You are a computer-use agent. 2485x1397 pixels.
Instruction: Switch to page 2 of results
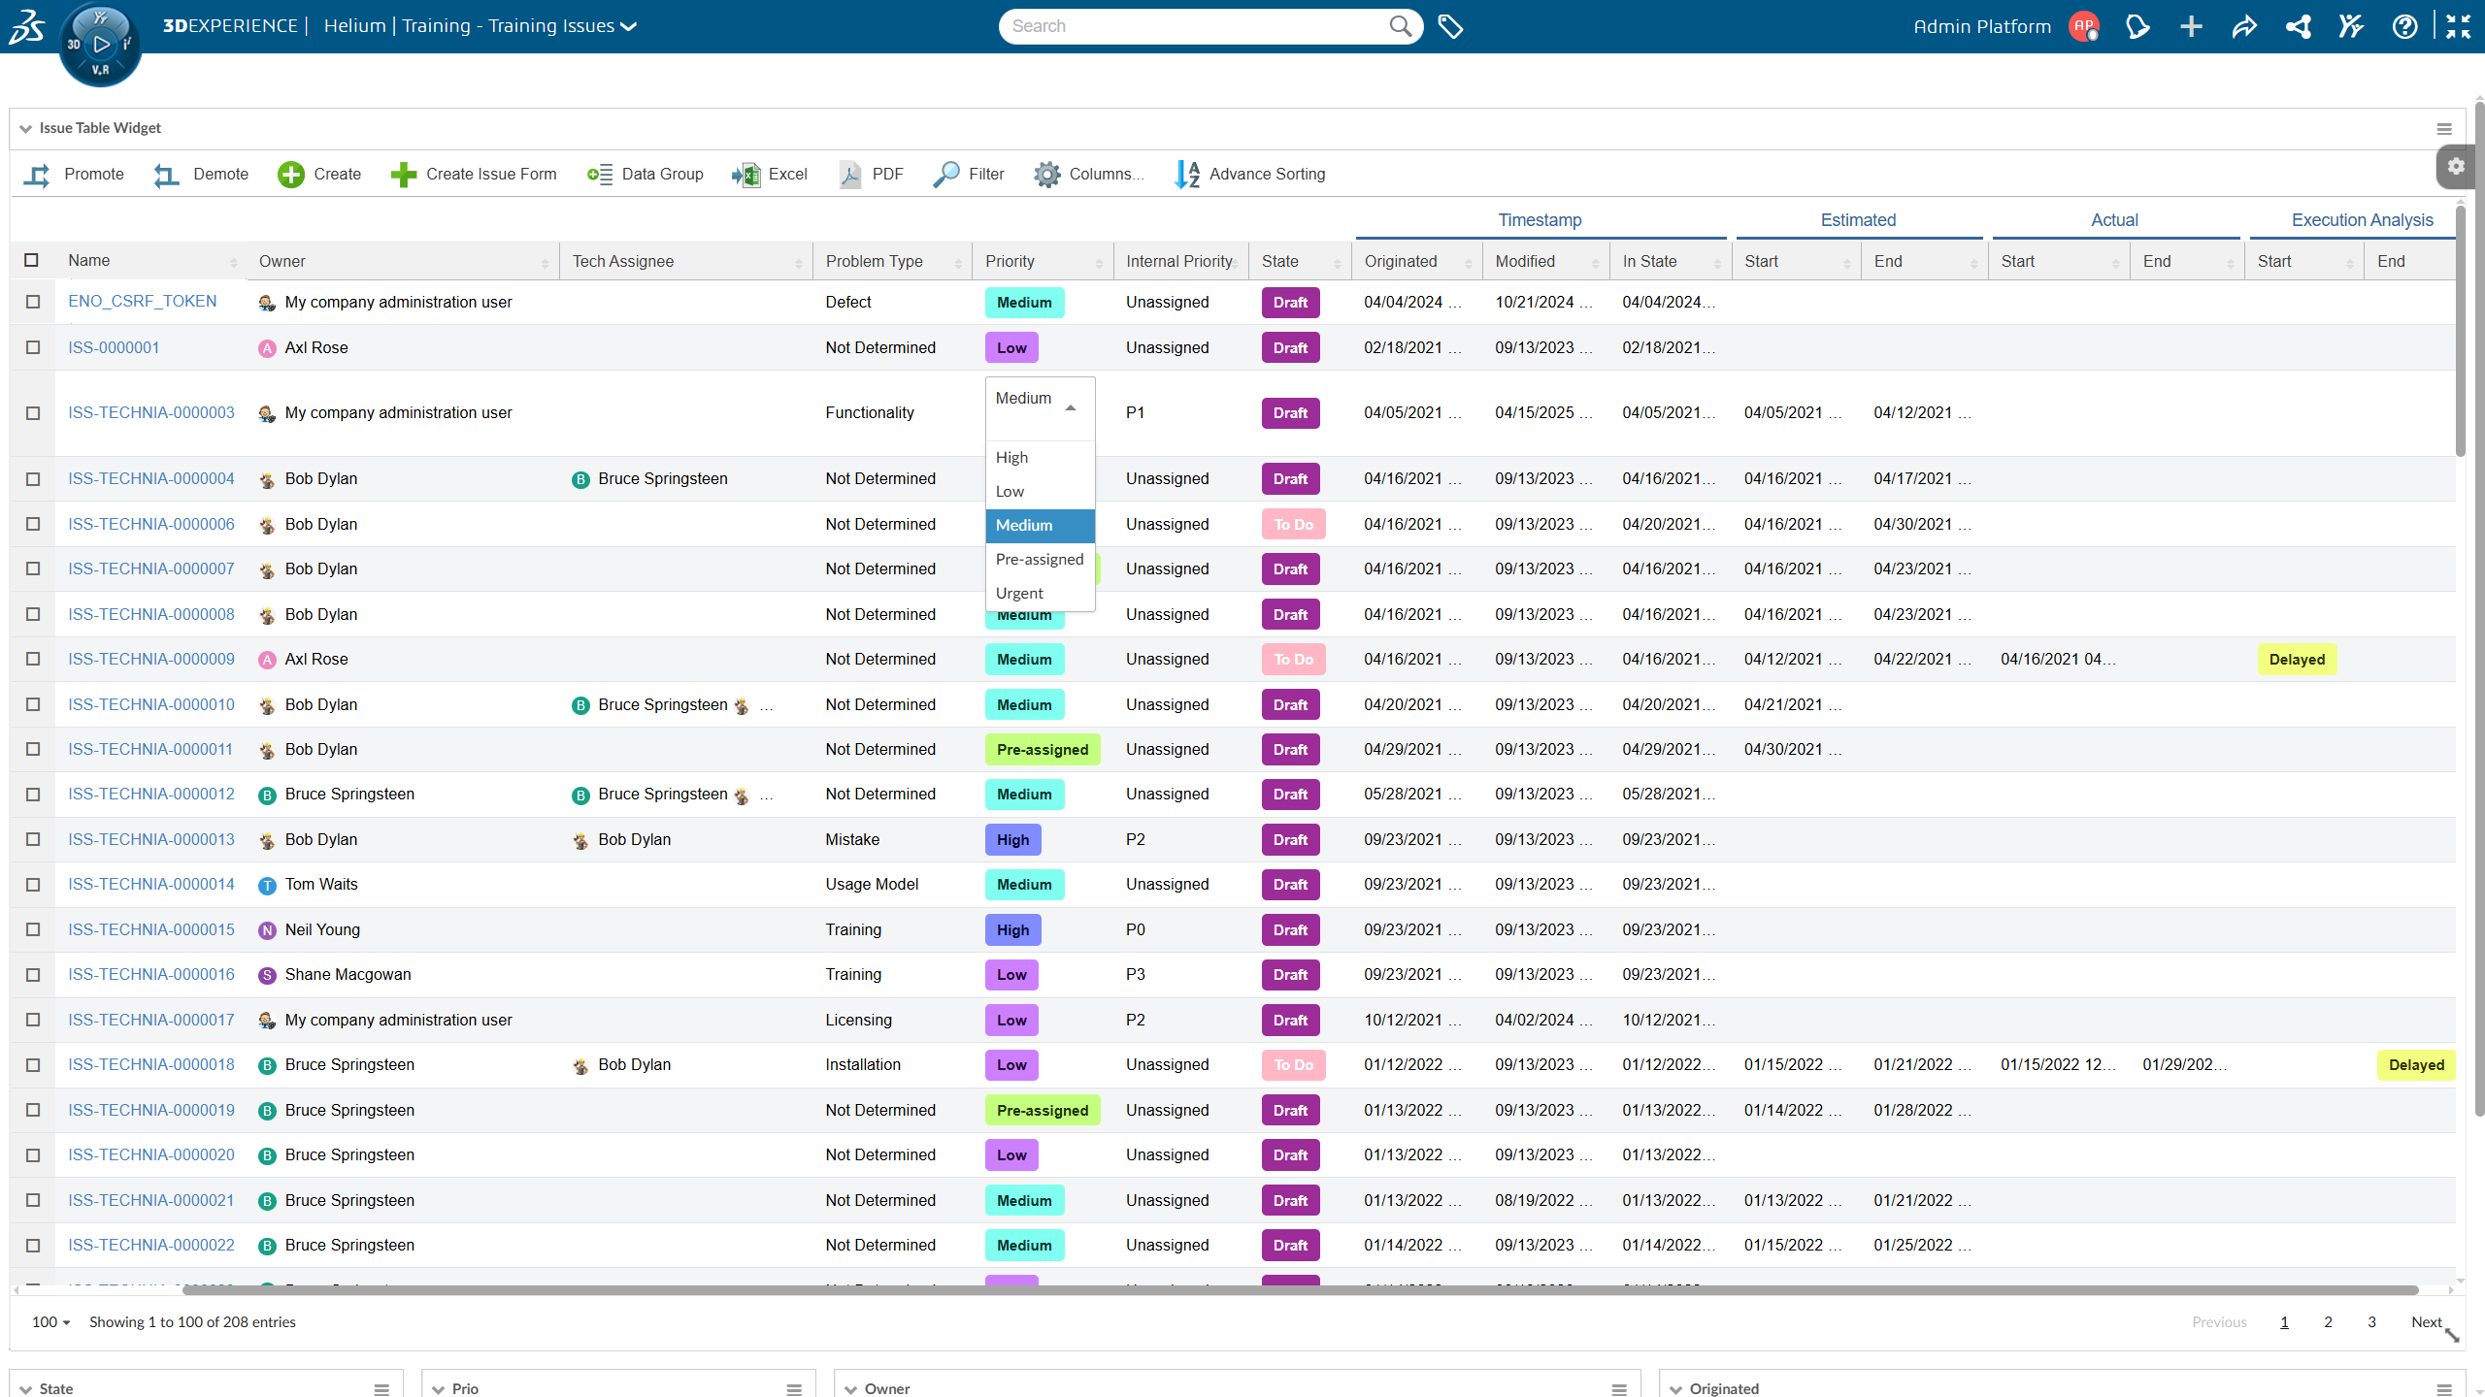pyautogui.click(x=2328, y=1321)
